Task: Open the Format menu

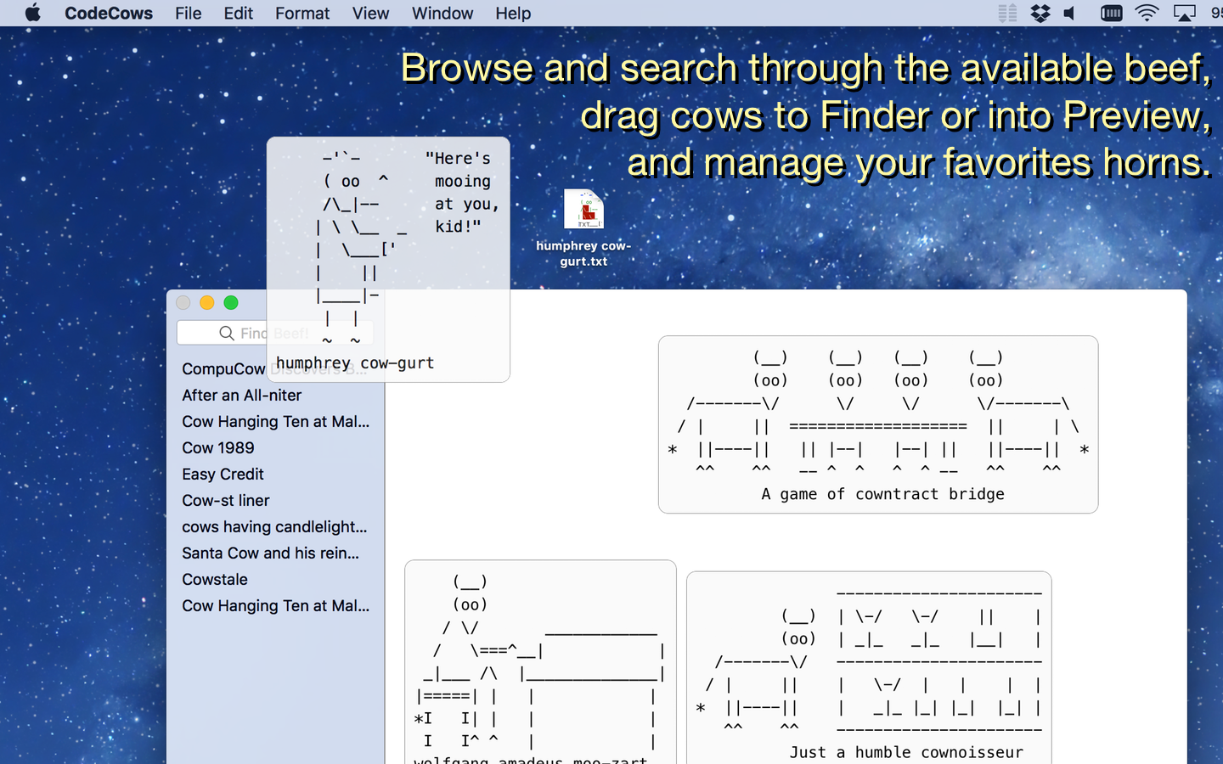Action: [302, 13]
